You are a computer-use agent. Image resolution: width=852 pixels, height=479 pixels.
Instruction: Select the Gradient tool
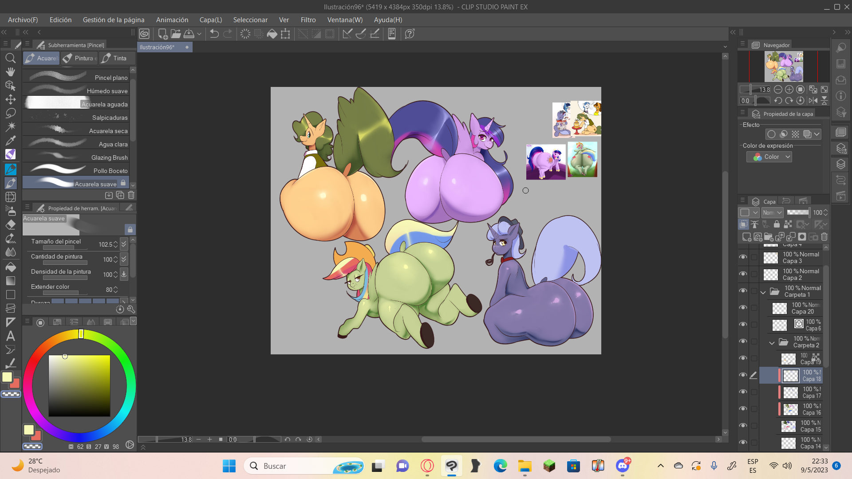pos(10,281)
